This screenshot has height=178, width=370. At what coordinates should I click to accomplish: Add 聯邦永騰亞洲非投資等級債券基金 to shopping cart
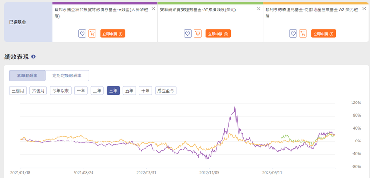click(x=92, y=34)
